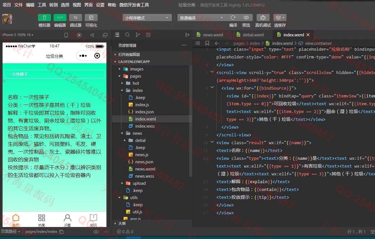
Task: Toggle the 编辑器 editor panel button
Action: (60, 18)
